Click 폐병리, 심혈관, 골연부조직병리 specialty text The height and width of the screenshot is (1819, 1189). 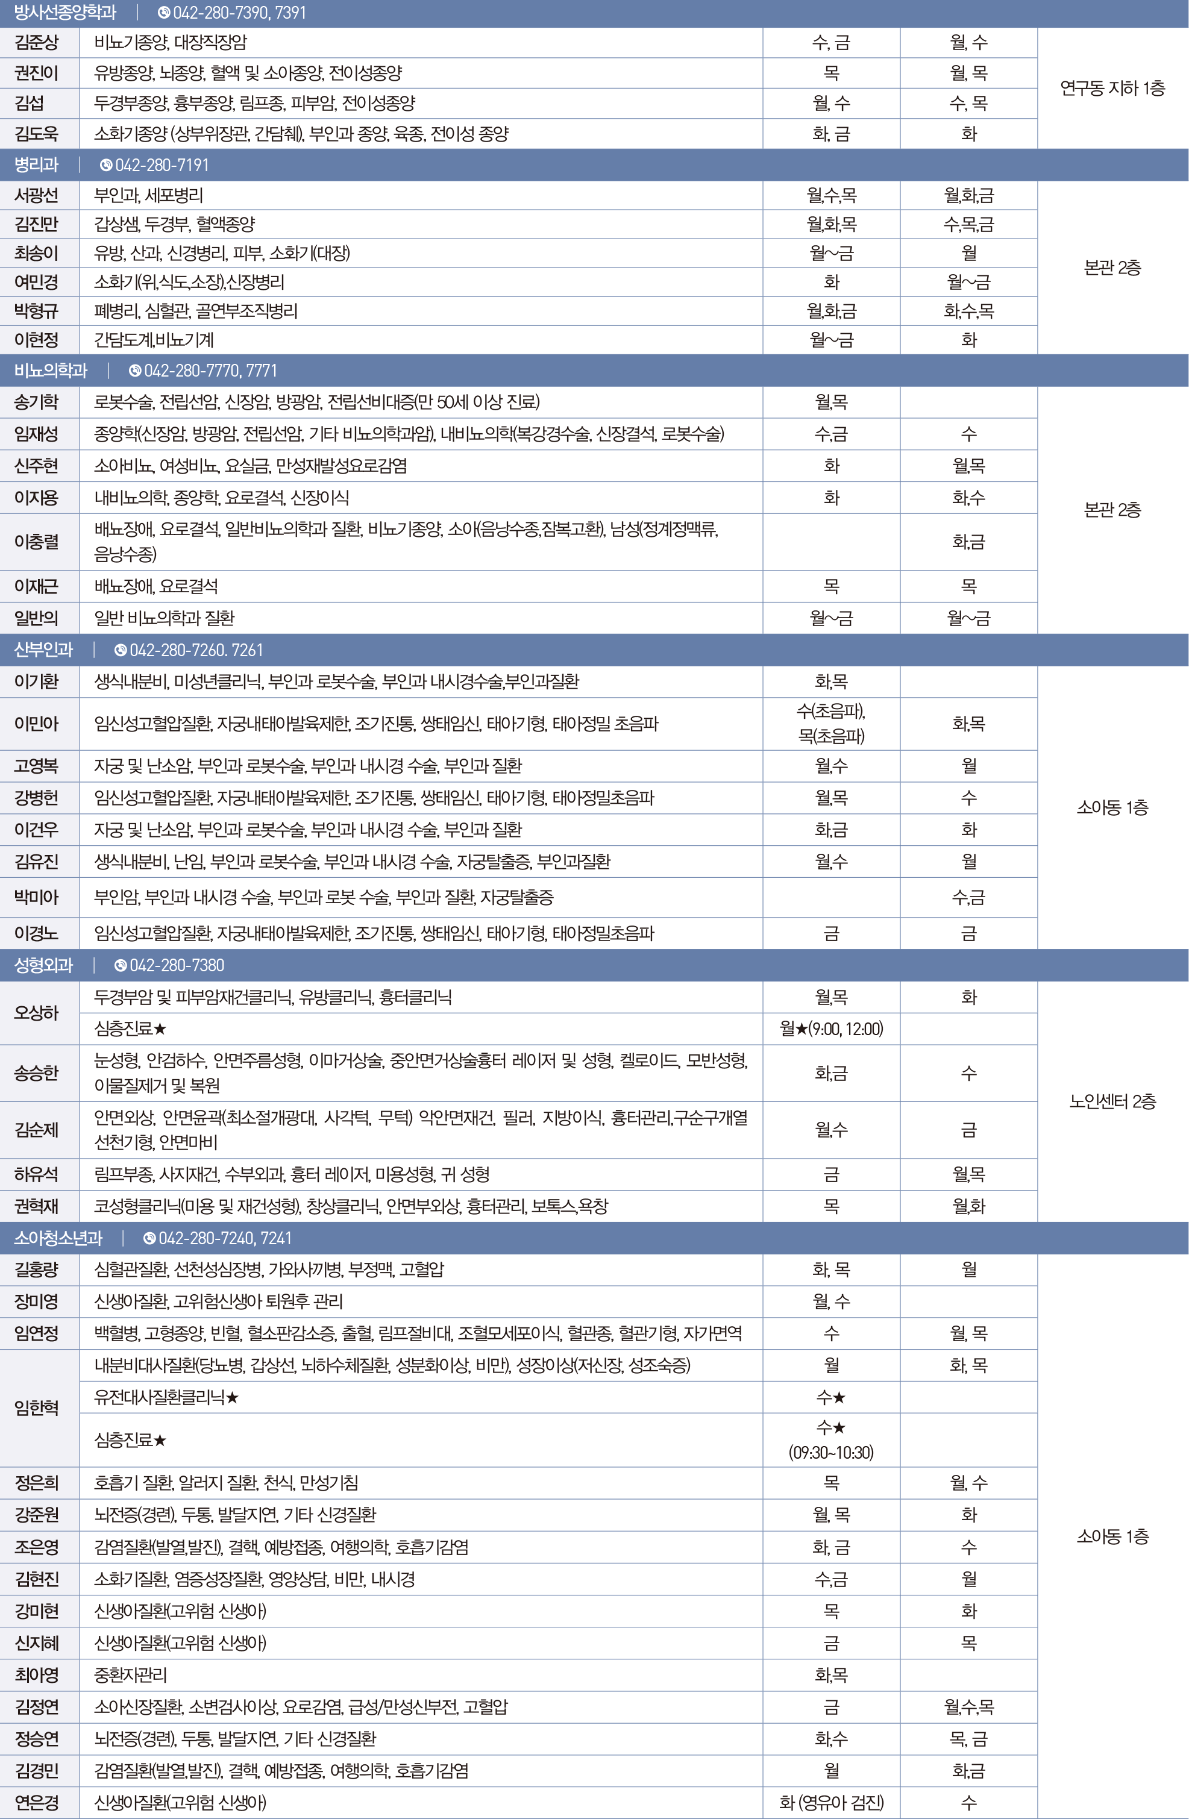pyautogui.click(x=196, y=311)
